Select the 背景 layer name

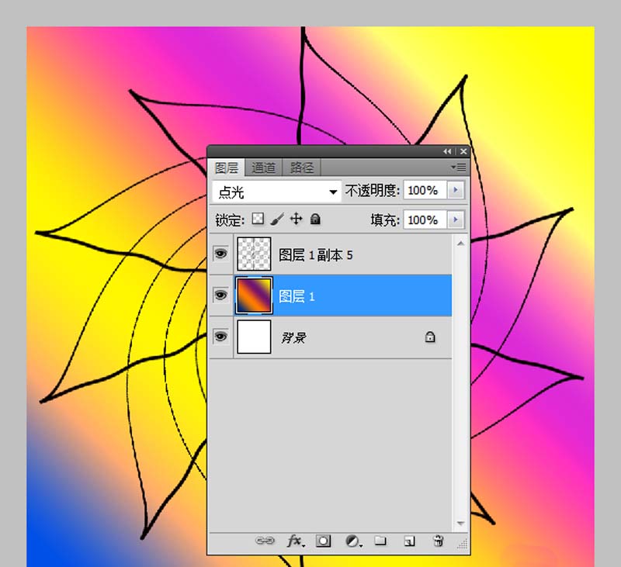294,338
